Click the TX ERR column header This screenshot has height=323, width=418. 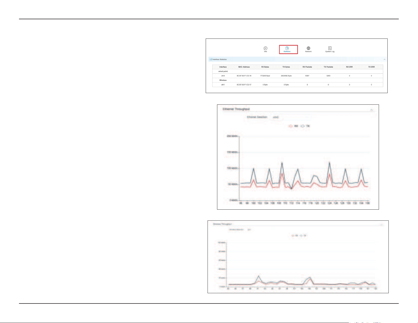371,67
